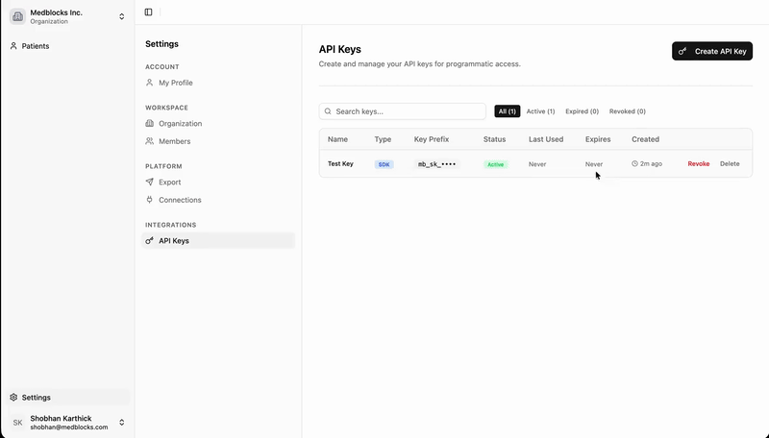The image size is (769, 438).
Task: Click the Medblocks Inc. organization logo icon
Action: click(17, 16)
